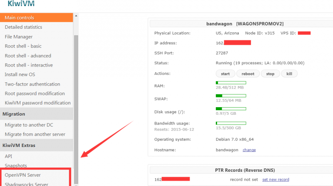Click set new record link
The width and height of the screenshot is (333, 186).
click(x=276, y=179)
